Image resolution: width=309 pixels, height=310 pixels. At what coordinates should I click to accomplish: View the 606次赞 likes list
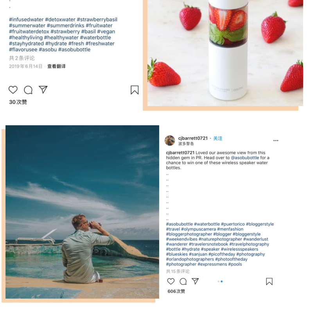176,291
